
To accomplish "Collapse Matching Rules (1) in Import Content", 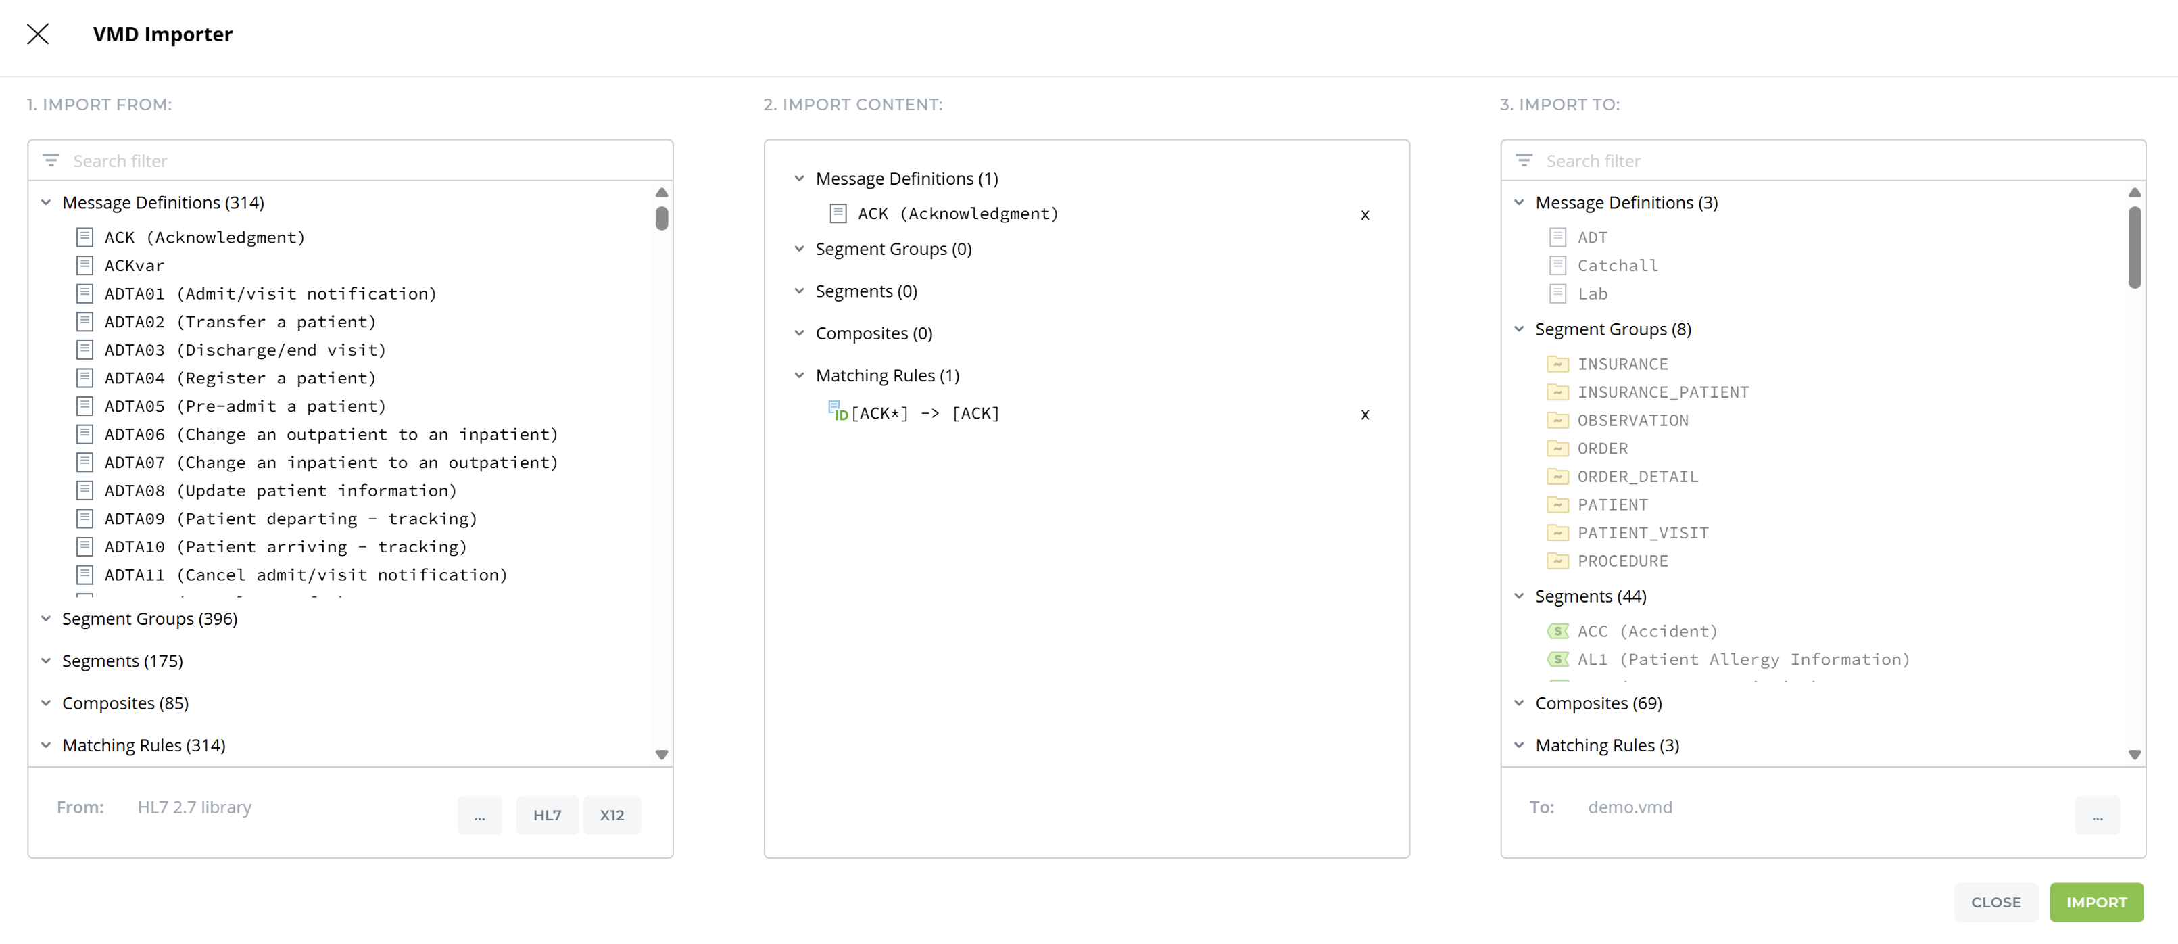I will 799,375.
